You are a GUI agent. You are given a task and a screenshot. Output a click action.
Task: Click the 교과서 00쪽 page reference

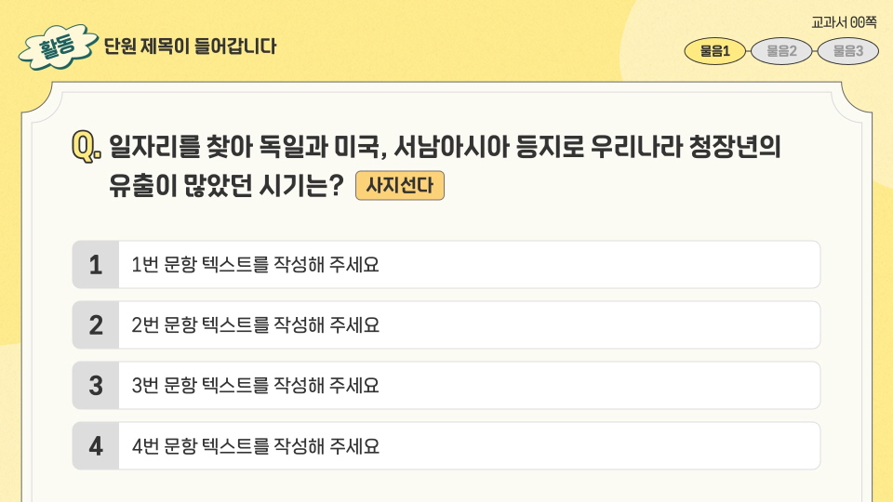844,22
